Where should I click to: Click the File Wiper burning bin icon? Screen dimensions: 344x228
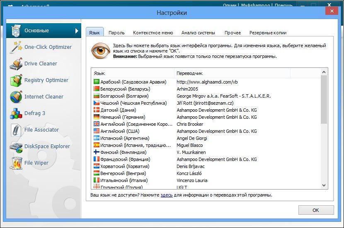pyautogui.click(x=16, y=163)
